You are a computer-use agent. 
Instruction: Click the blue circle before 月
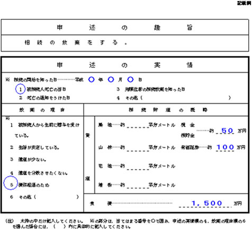point(111,80)
